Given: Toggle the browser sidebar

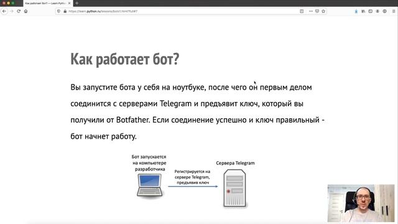Looking at the screenshot, I should point(371,11).
